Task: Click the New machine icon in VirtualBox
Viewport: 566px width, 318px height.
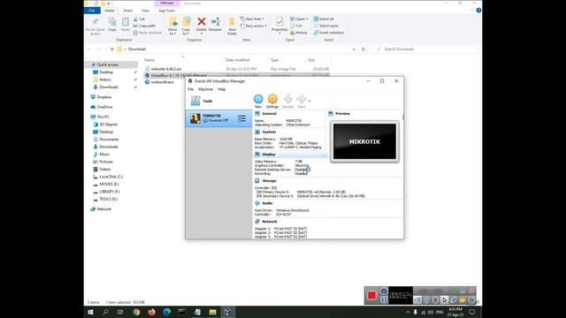Action: point(258,99)
